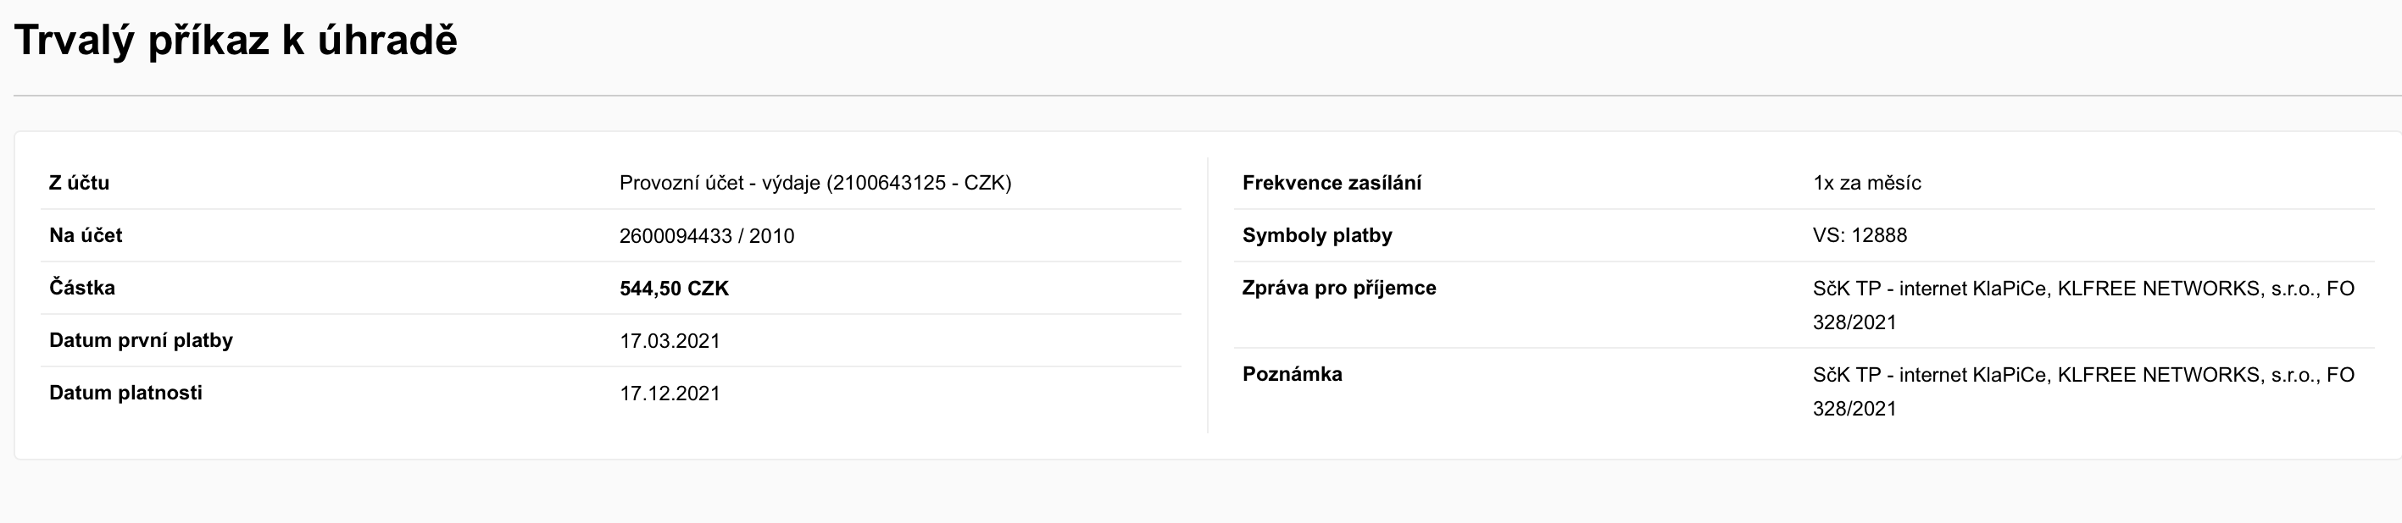Image resolution: width=2402 pixels, height=523 pixels.
Task: Select the variable symbol "VS: 12888"
Action: click(x=1860, y=235)
